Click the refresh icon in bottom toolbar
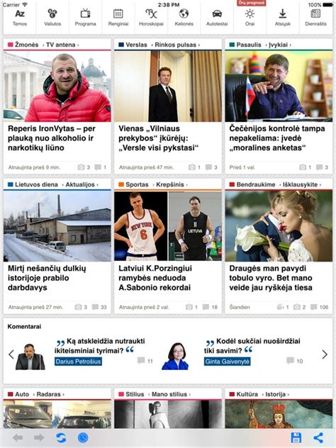 tap(61, 437)
